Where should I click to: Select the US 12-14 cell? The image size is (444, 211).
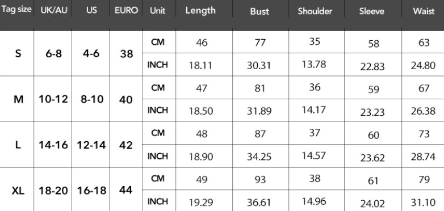[x=91, y=145]
